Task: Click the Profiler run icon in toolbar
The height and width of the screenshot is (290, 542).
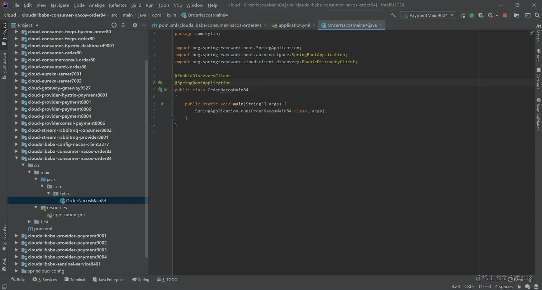Action: point(490,15)
